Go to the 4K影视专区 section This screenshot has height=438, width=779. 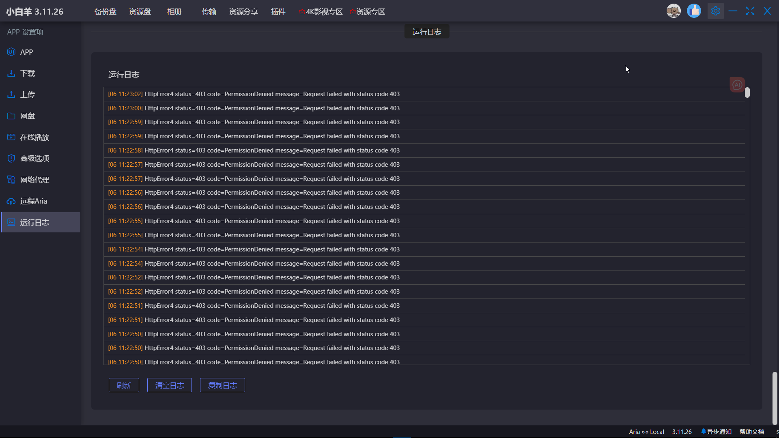320,11
